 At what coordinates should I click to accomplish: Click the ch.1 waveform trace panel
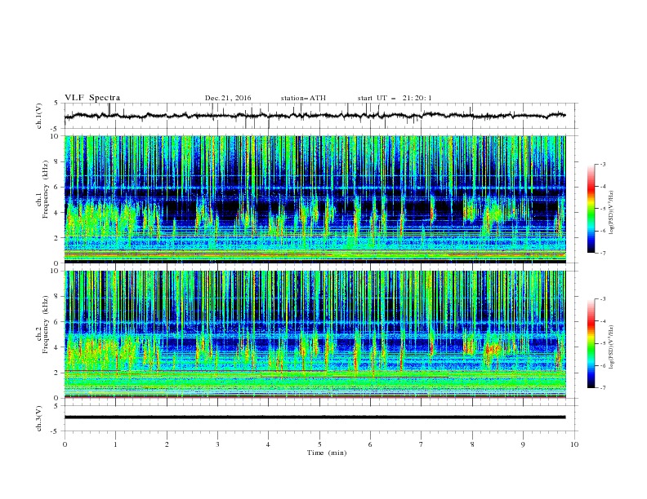(x=320, y=116)
